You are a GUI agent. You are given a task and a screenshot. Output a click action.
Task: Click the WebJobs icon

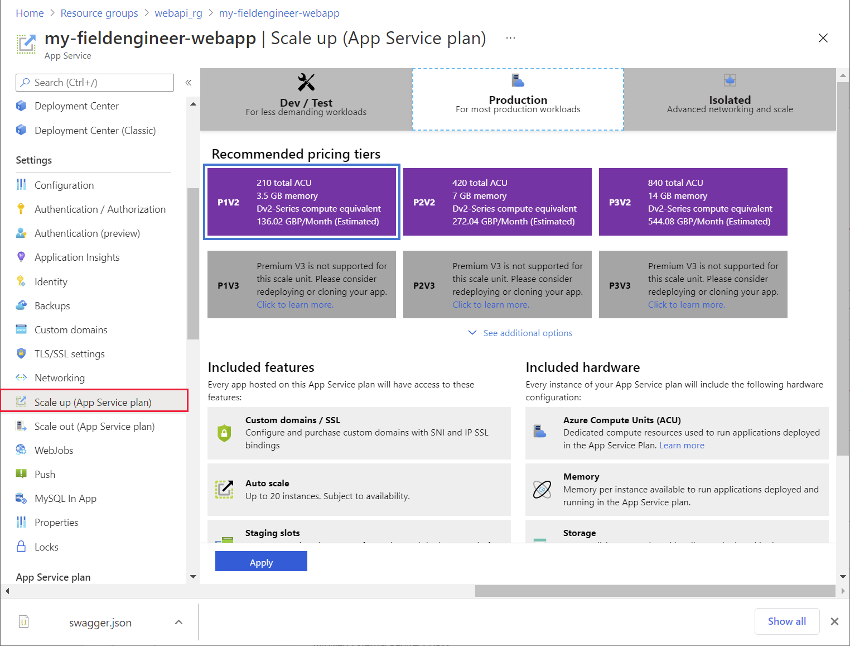21,450
